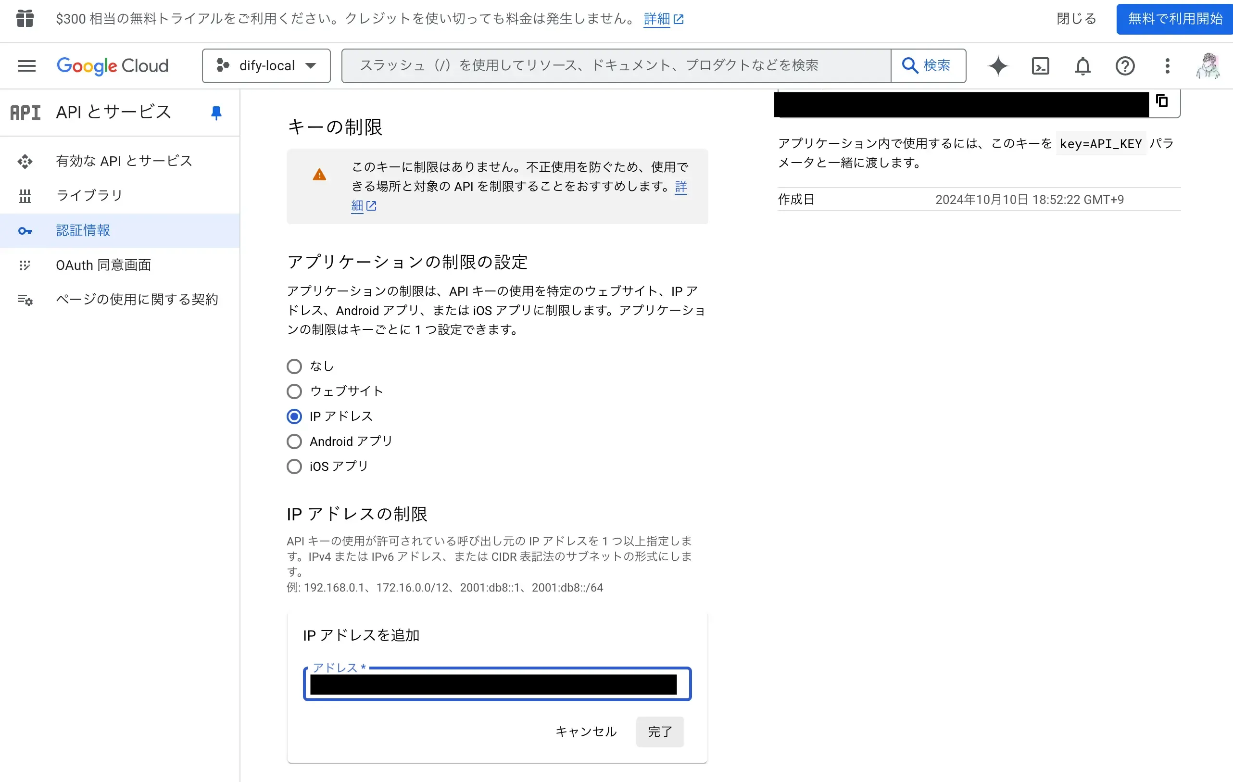Click the key=API_KEY code snippet

tap(1101, 144)
